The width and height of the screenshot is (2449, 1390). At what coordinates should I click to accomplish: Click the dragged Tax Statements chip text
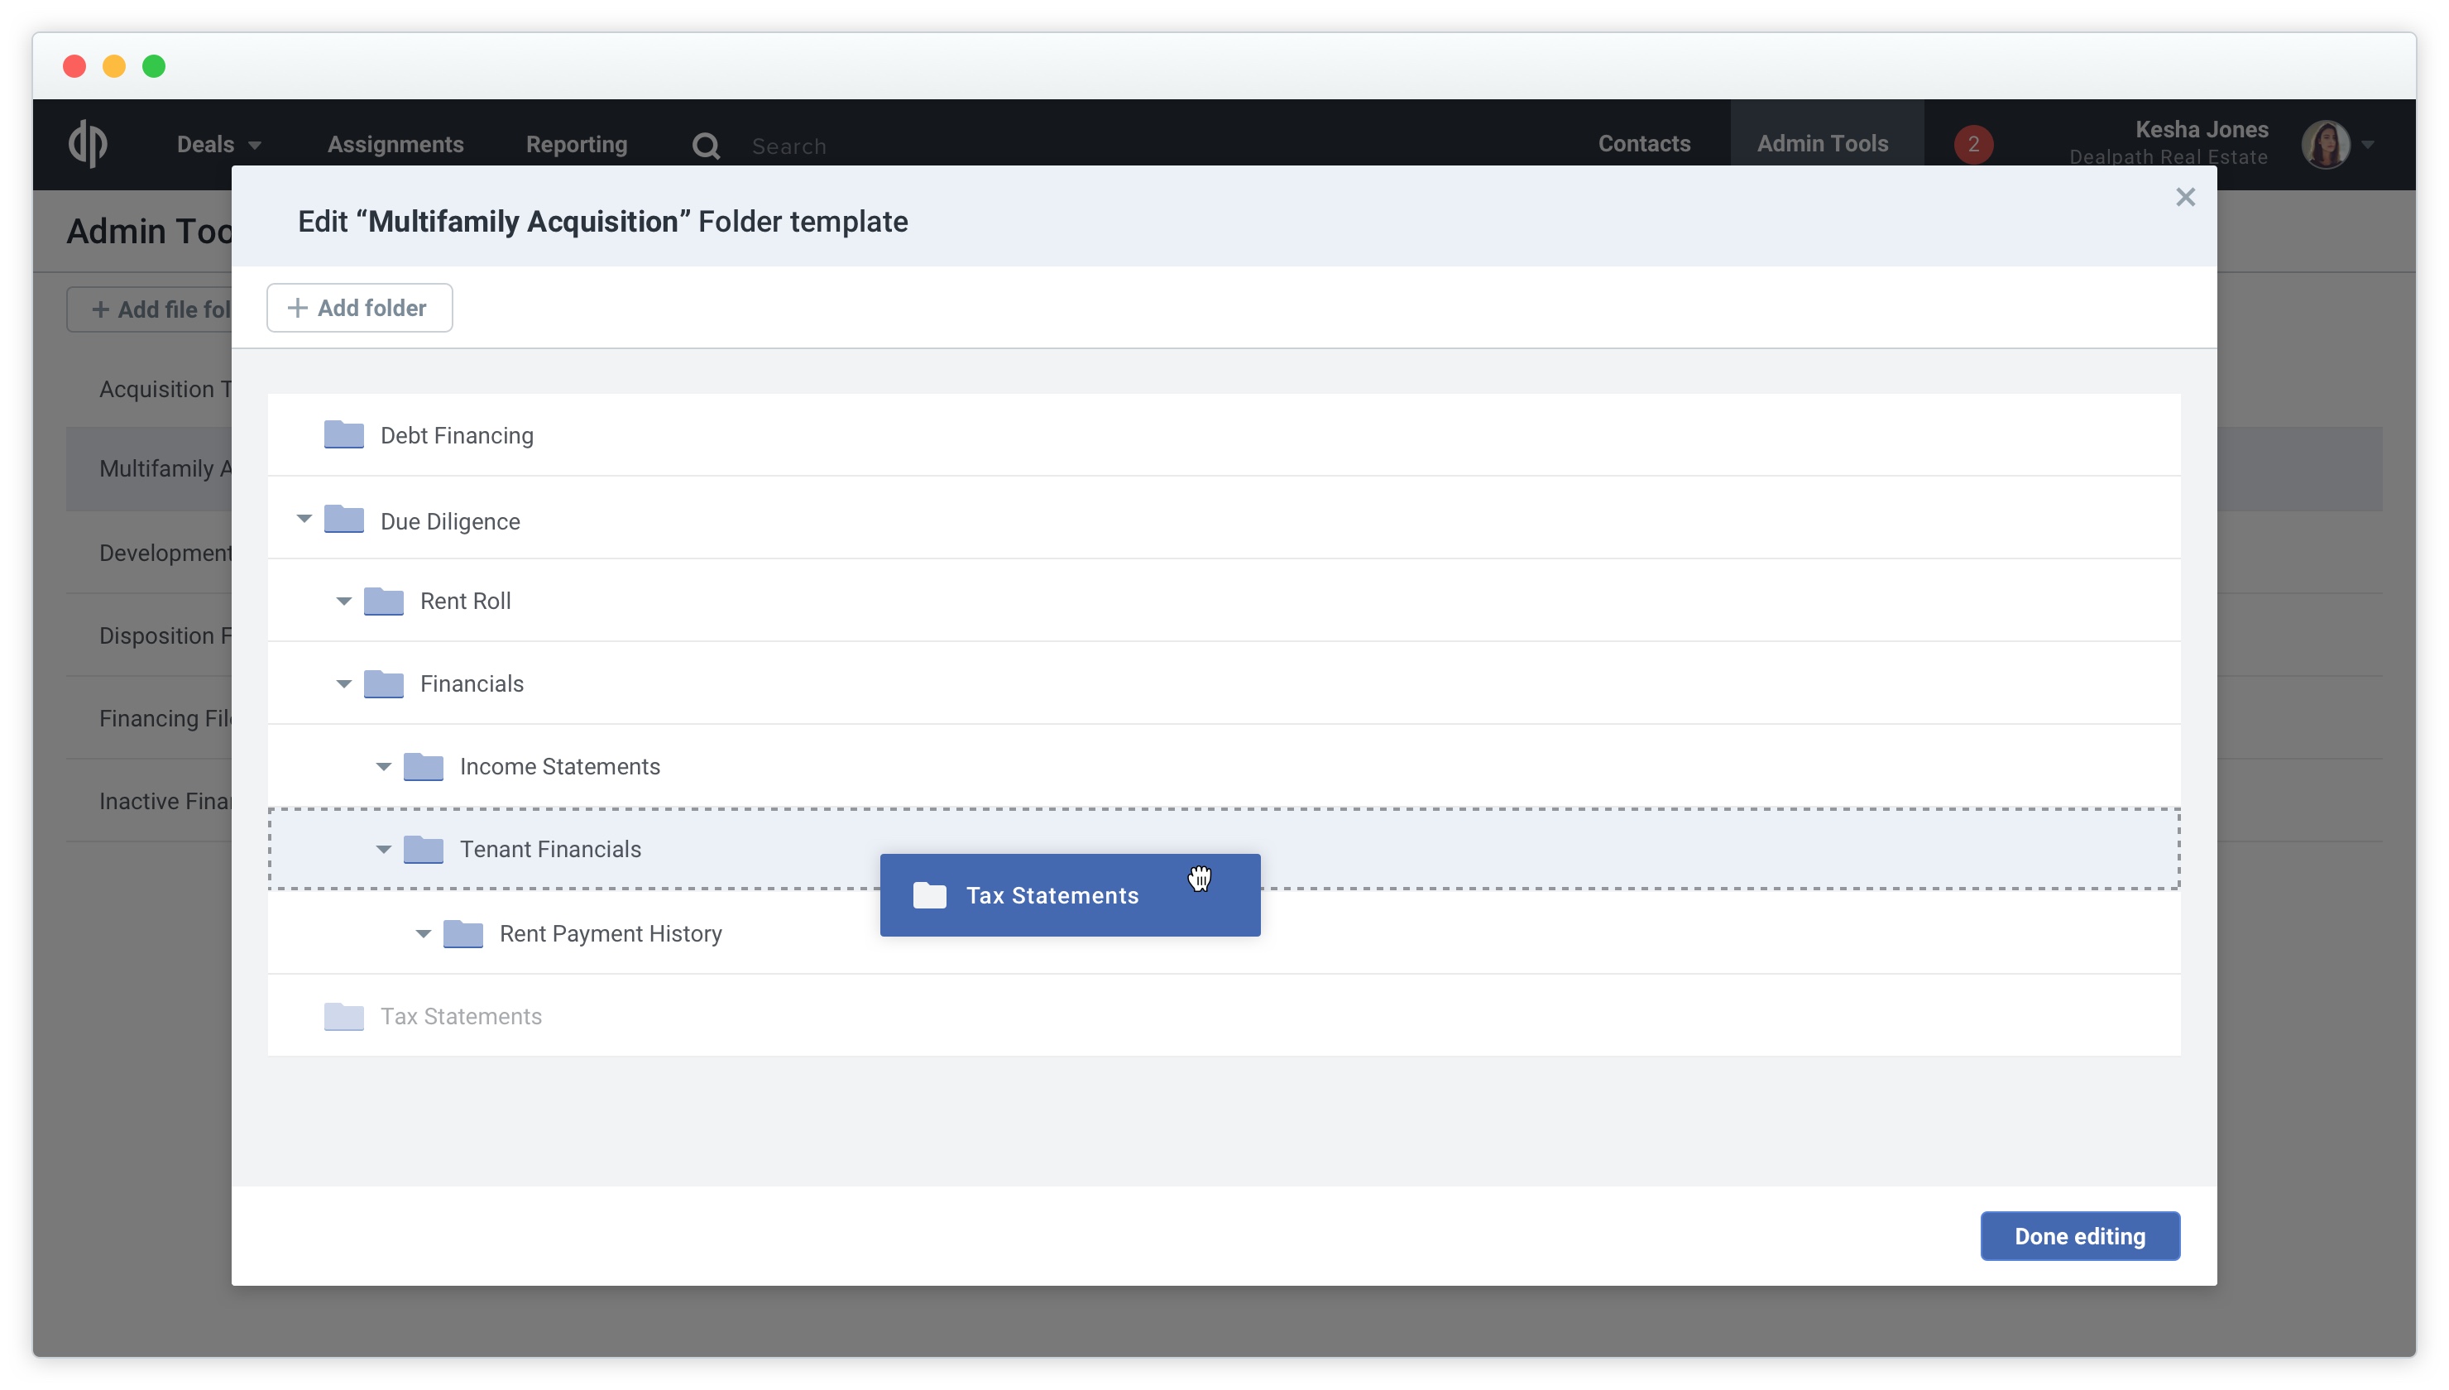[x=1052, y=895]
